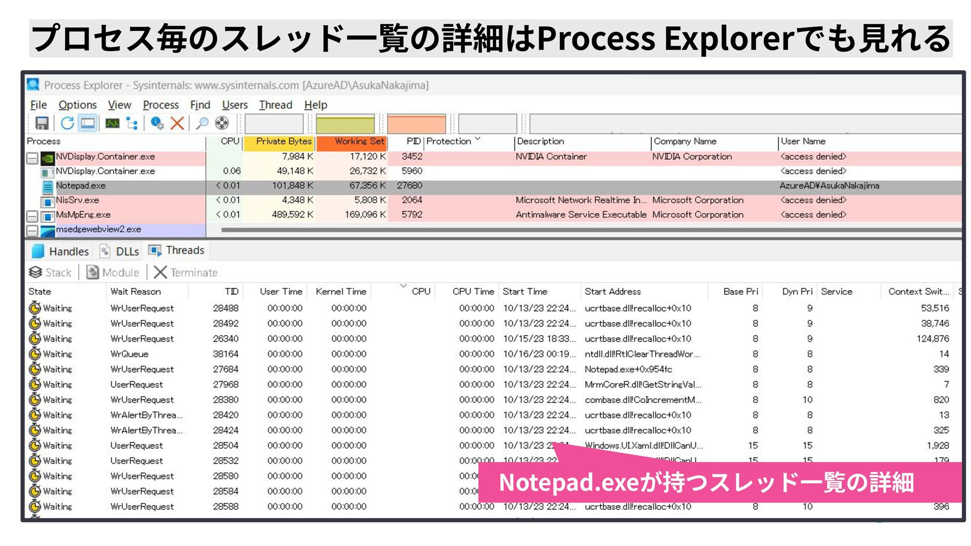The width and height of the screenshot is (971, 546).
Task: Collapse the top NVDisplay.Container.exe tree node
Action: click(32, 158)
